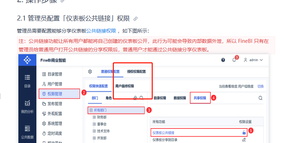The width and height of the screenshot is (285, 143).
Task: Select 发布管理 in the management menu
Action: click(x=55, y=104)
